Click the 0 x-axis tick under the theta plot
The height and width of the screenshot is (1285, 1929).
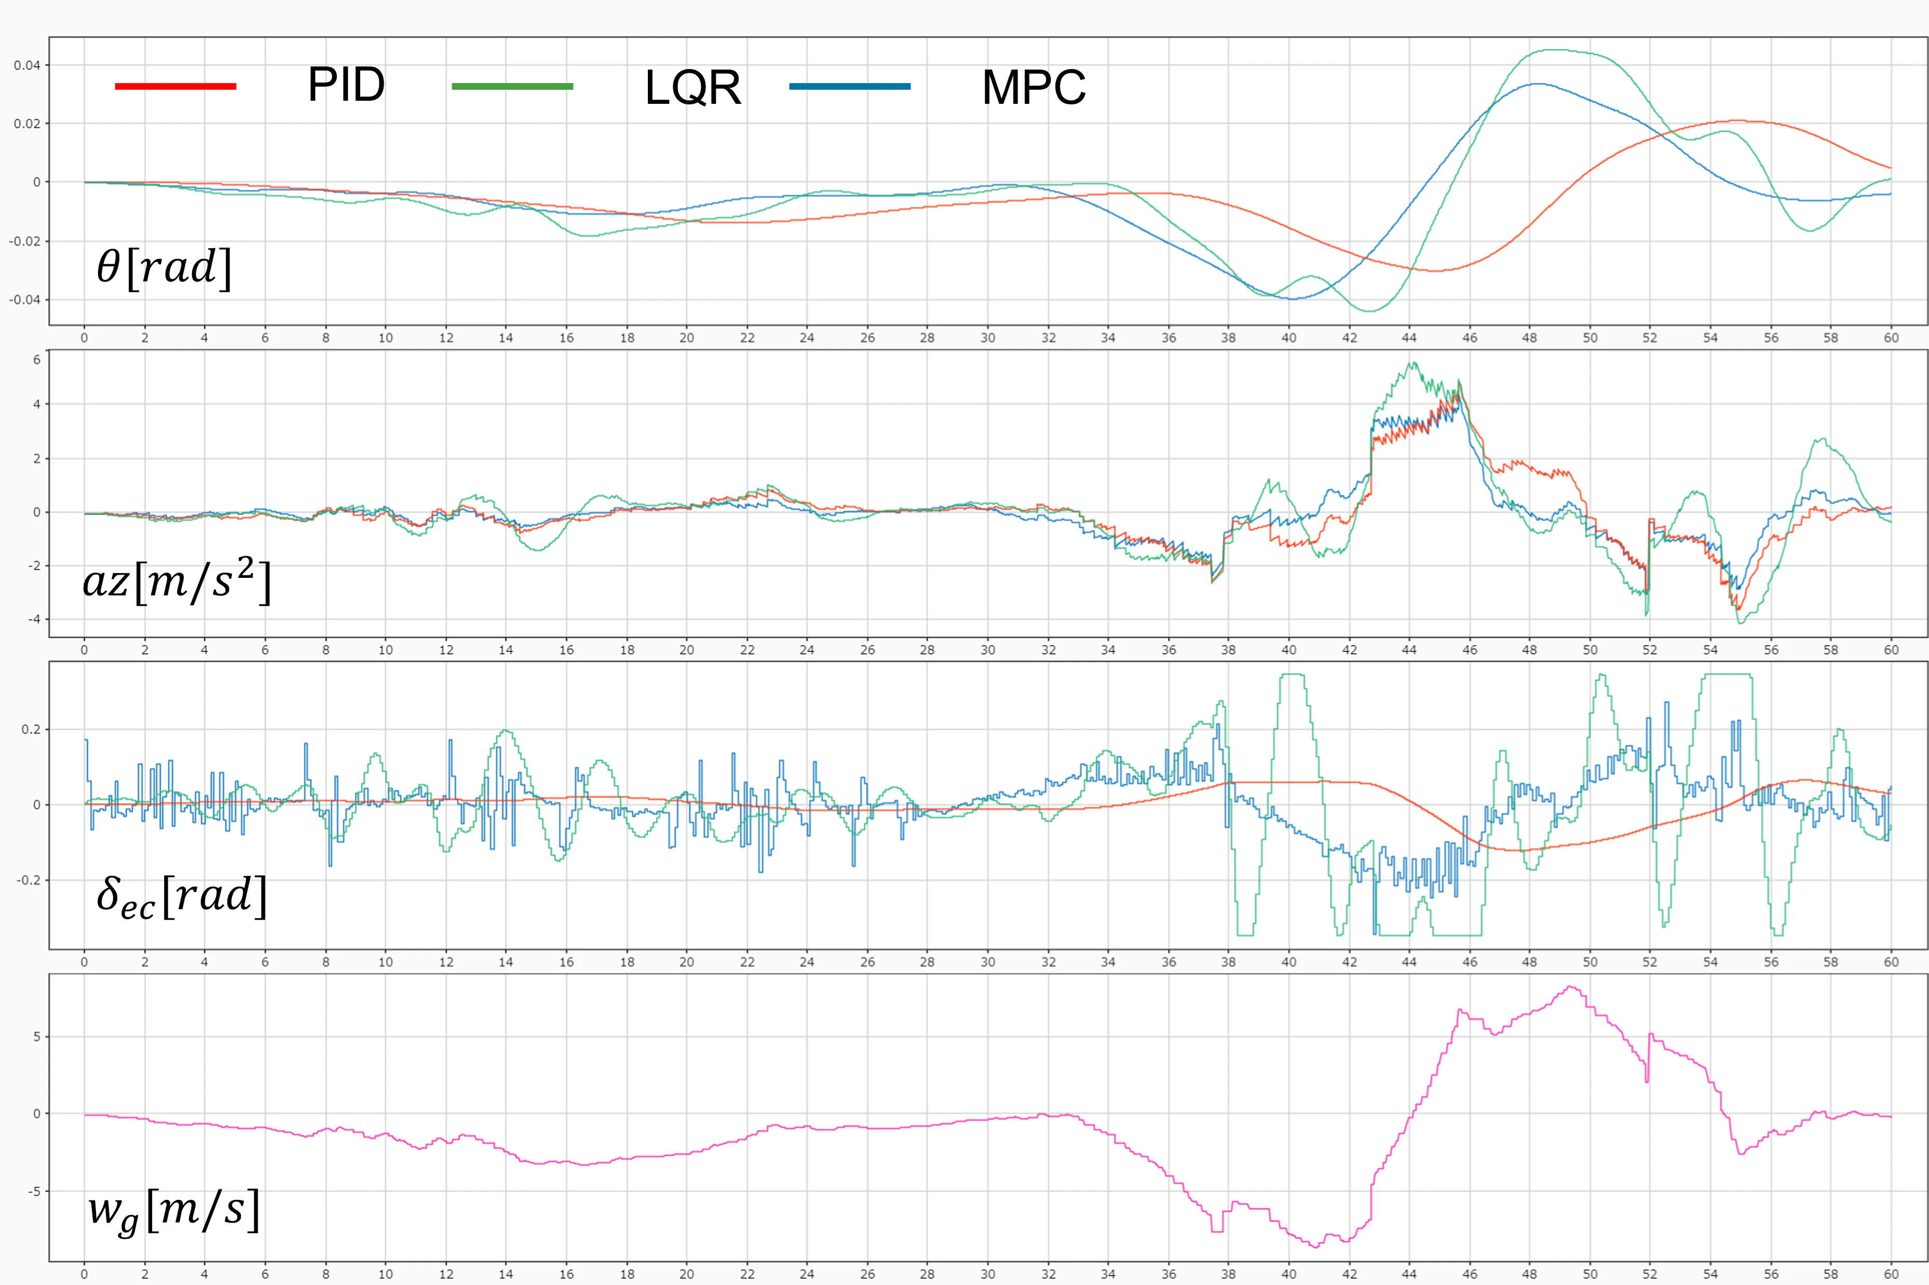(85, 337)
